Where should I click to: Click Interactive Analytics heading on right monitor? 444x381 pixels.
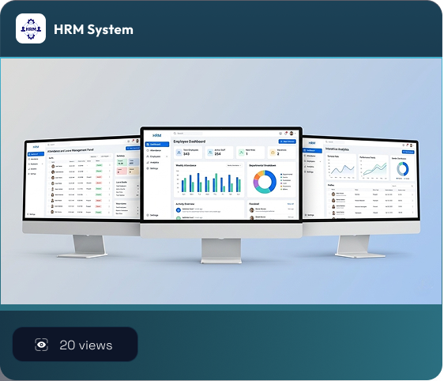[x=337, y=149]
